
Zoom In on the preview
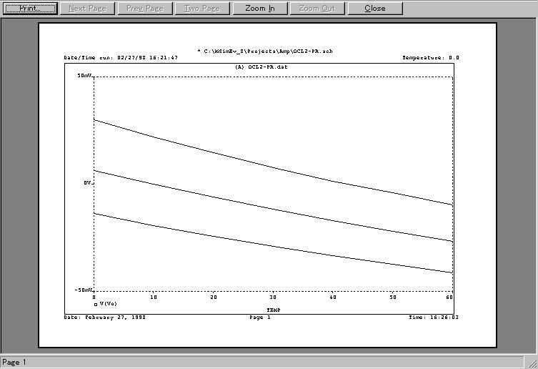coord(259,9)
